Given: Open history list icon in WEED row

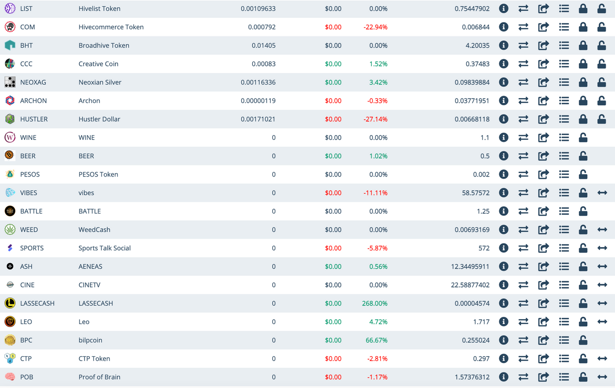Looking at the screenshot, I should point(564,230).
